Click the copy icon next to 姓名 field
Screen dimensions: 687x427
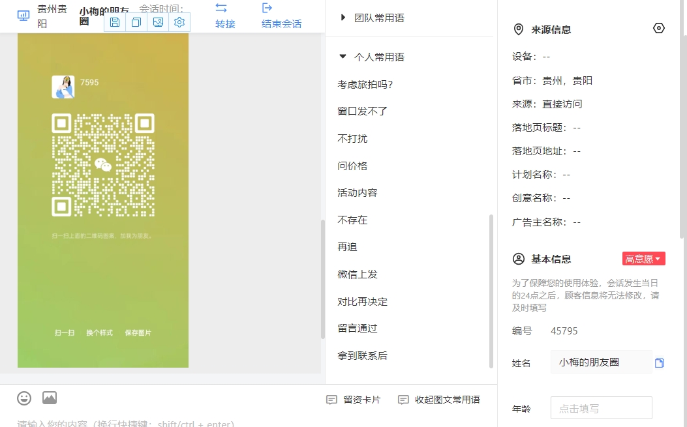(660, 362)
